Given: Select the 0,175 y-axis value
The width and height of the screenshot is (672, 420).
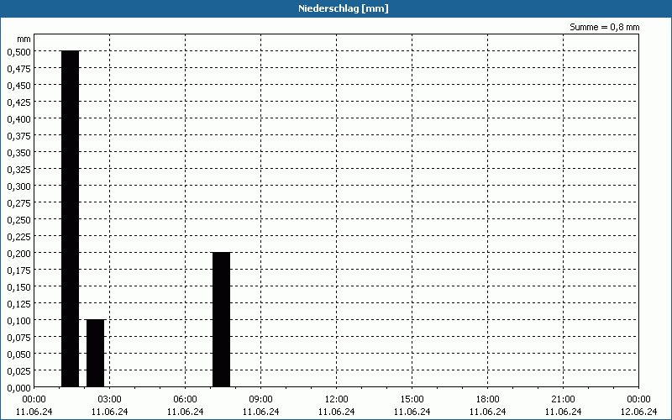Looking at the screenshot, I should 19,270.
